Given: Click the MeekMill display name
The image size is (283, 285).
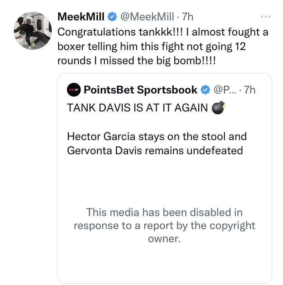Looking at the screenshot, I should click(81, 17).
